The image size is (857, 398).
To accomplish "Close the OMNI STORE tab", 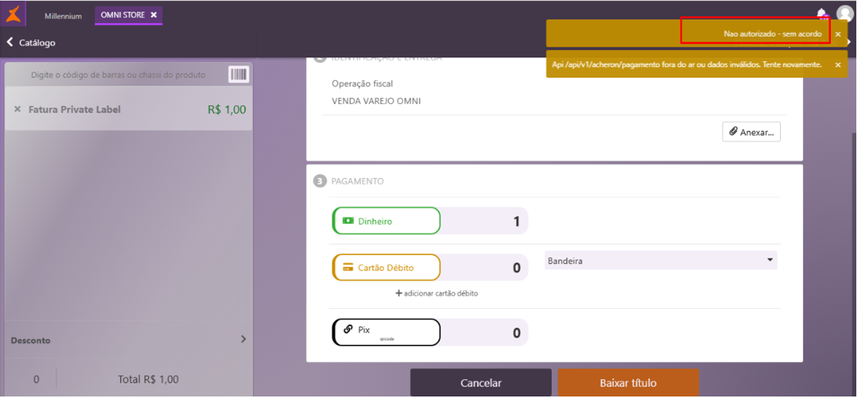I will pyautogui.click(x=154, y=15).
